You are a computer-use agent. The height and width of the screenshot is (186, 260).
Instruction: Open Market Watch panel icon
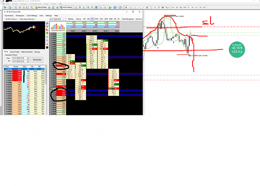click(x=16, y=7)
